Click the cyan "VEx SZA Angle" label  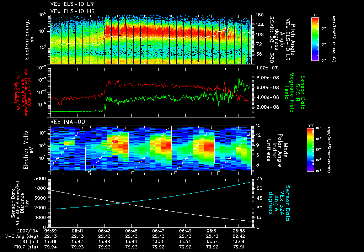coord(279,203)
